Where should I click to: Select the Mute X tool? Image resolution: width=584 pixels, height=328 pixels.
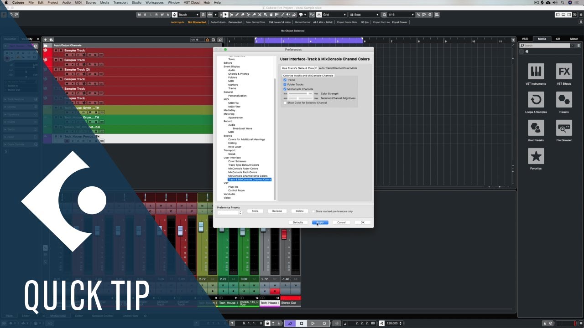coord(260,15)
